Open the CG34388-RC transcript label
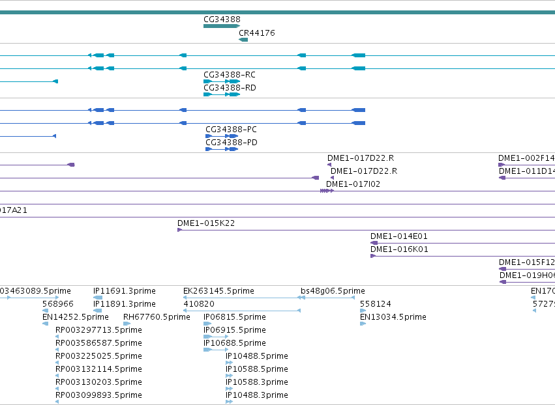The height and width of the screenshot is (405, 555). tap(230, 75)
